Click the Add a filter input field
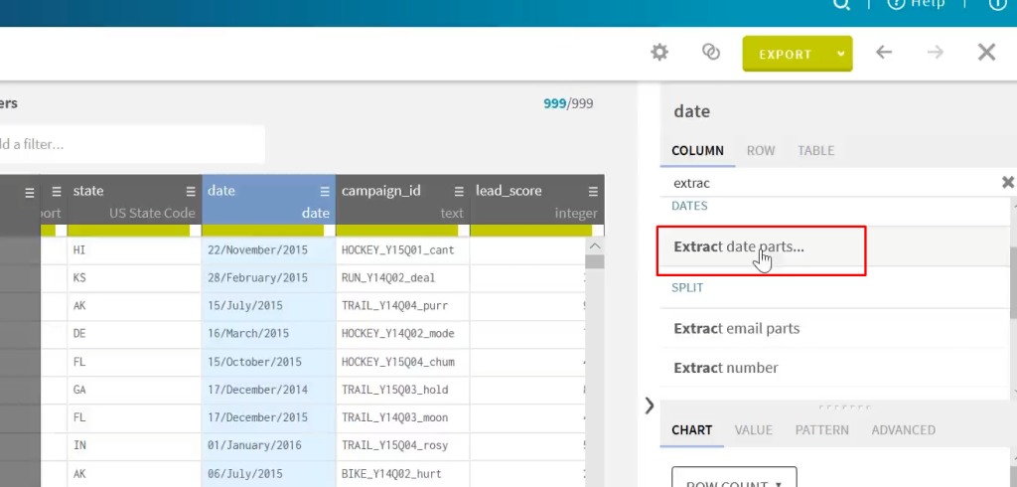The width and height of the screenshot is (1017, 487). point(132,144)
